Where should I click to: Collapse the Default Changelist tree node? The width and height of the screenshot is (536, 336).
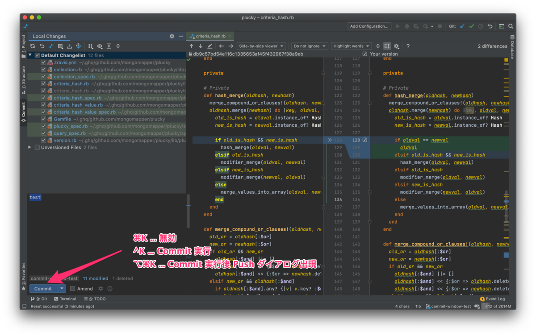tap(30, 55)
